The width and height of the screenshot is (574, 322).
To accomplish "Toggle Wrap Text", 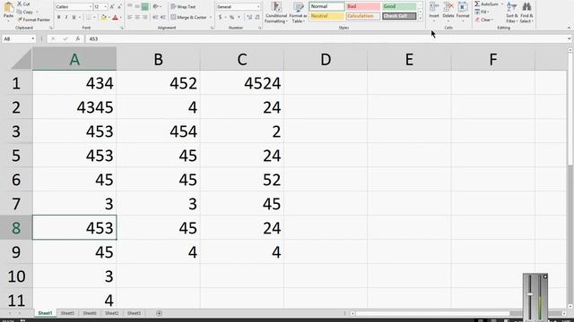I will pyautogui.click(x=183, y=6).
